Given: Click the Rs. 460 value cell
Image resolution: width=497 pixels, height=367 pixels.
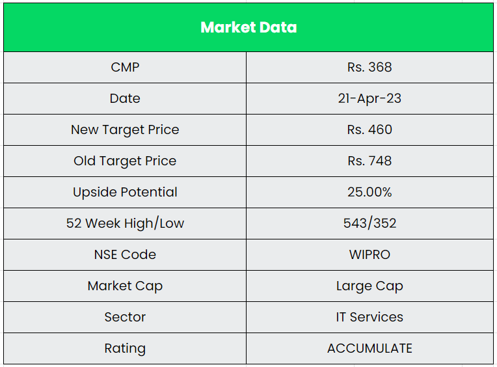Looking at the screenshot, I should 369,129.
